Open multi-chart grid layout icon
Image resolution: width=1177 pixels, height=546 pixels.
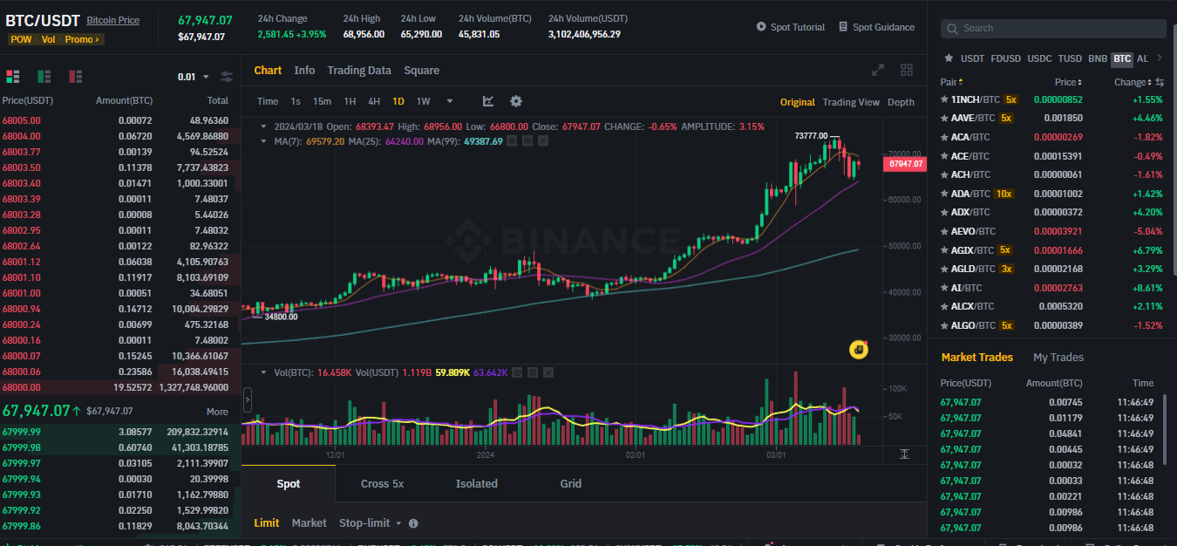point(907,70)
